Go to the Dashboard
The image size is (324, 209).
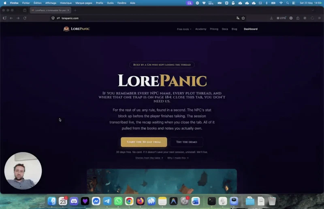tap(251, 29)
